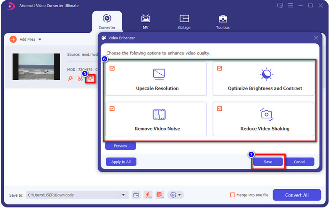The image size is (329, 208).
Task: Click the Reduce Video Shaking label
Action: coord(265,129)
